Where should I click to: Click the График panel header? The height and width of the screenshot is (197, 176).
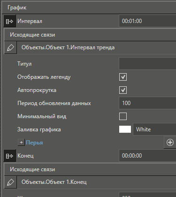coord(89,8)
